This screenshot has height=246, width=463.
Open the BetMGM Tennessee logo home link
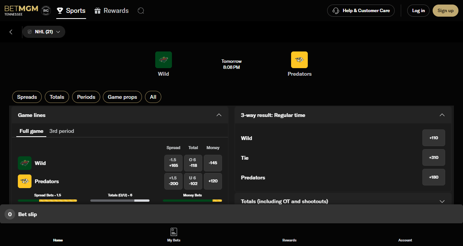[21, 10]
